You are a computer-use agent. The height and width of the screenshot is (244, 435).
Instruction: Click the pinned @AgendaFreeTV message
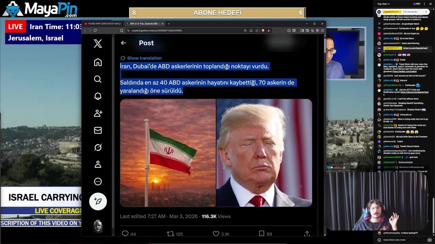click(403, 12)
